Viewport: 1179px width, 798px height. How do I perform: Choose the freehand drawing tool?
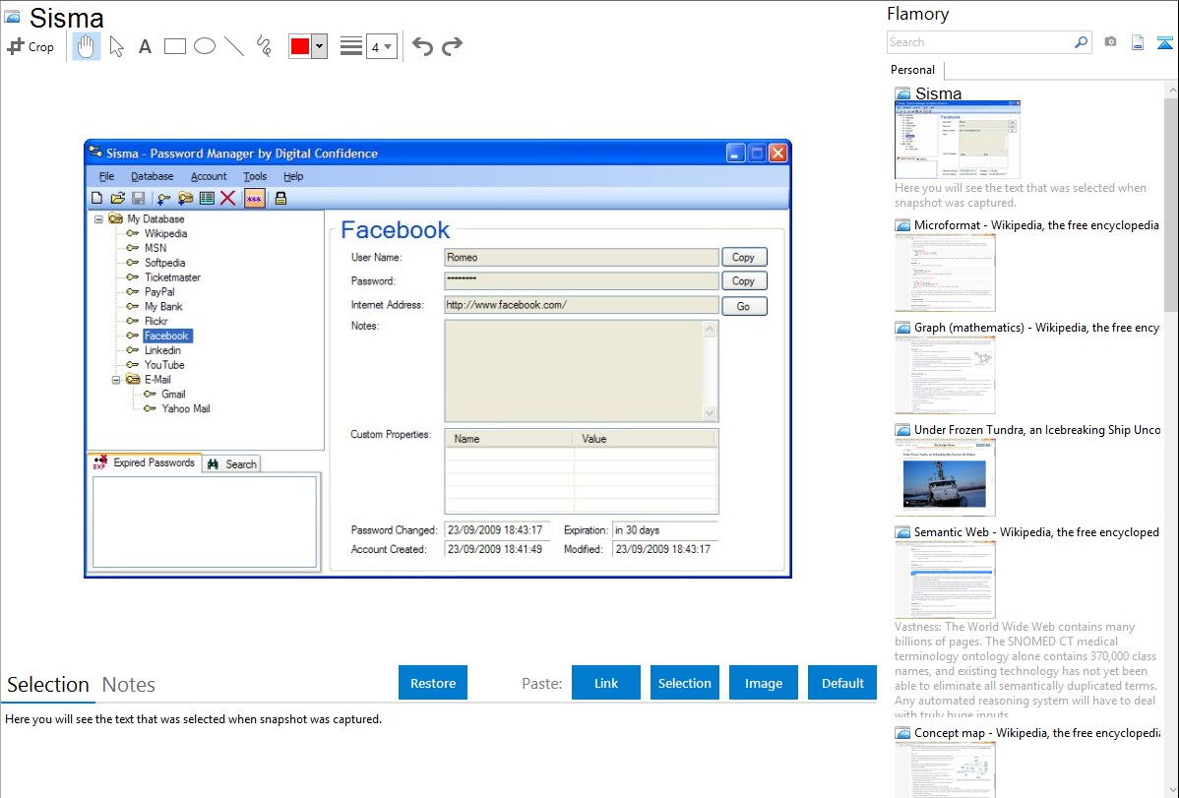[x=264, y=46]
